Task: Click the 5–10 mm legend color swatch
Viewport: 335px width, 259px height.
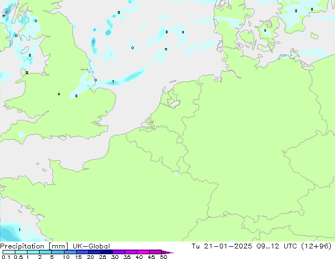Action: click(58, 252)
